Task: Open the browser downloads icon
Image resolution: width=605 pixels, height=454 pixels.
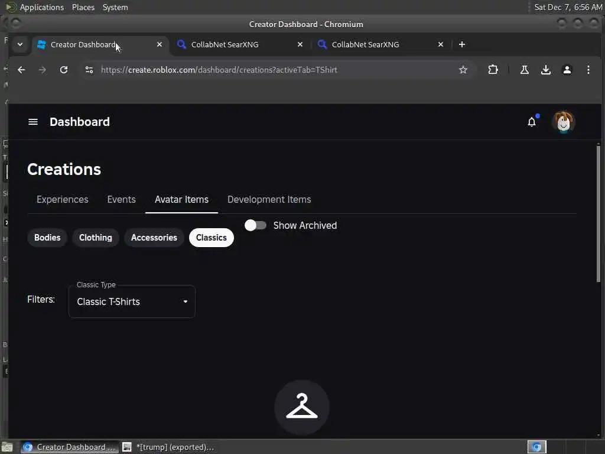Action: tap(545, 70)
